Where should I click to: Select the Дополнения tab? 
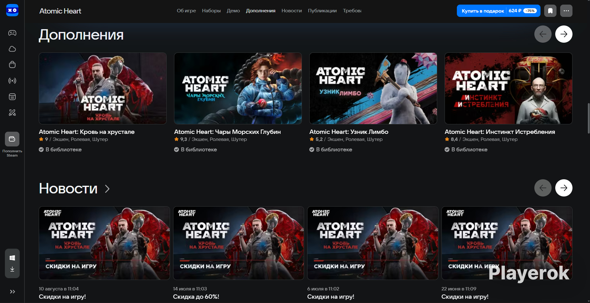point(261,11)
